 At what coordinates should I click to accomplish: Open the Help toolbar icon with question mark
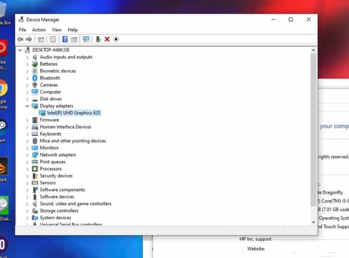(x=65, y=39)
